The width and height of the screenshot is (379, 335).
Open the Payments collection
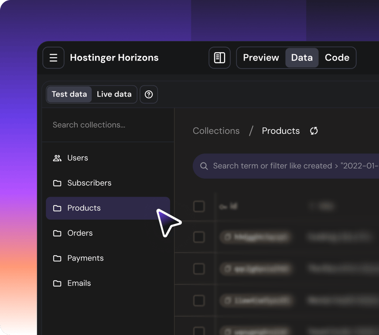click(x=108, y=258)
